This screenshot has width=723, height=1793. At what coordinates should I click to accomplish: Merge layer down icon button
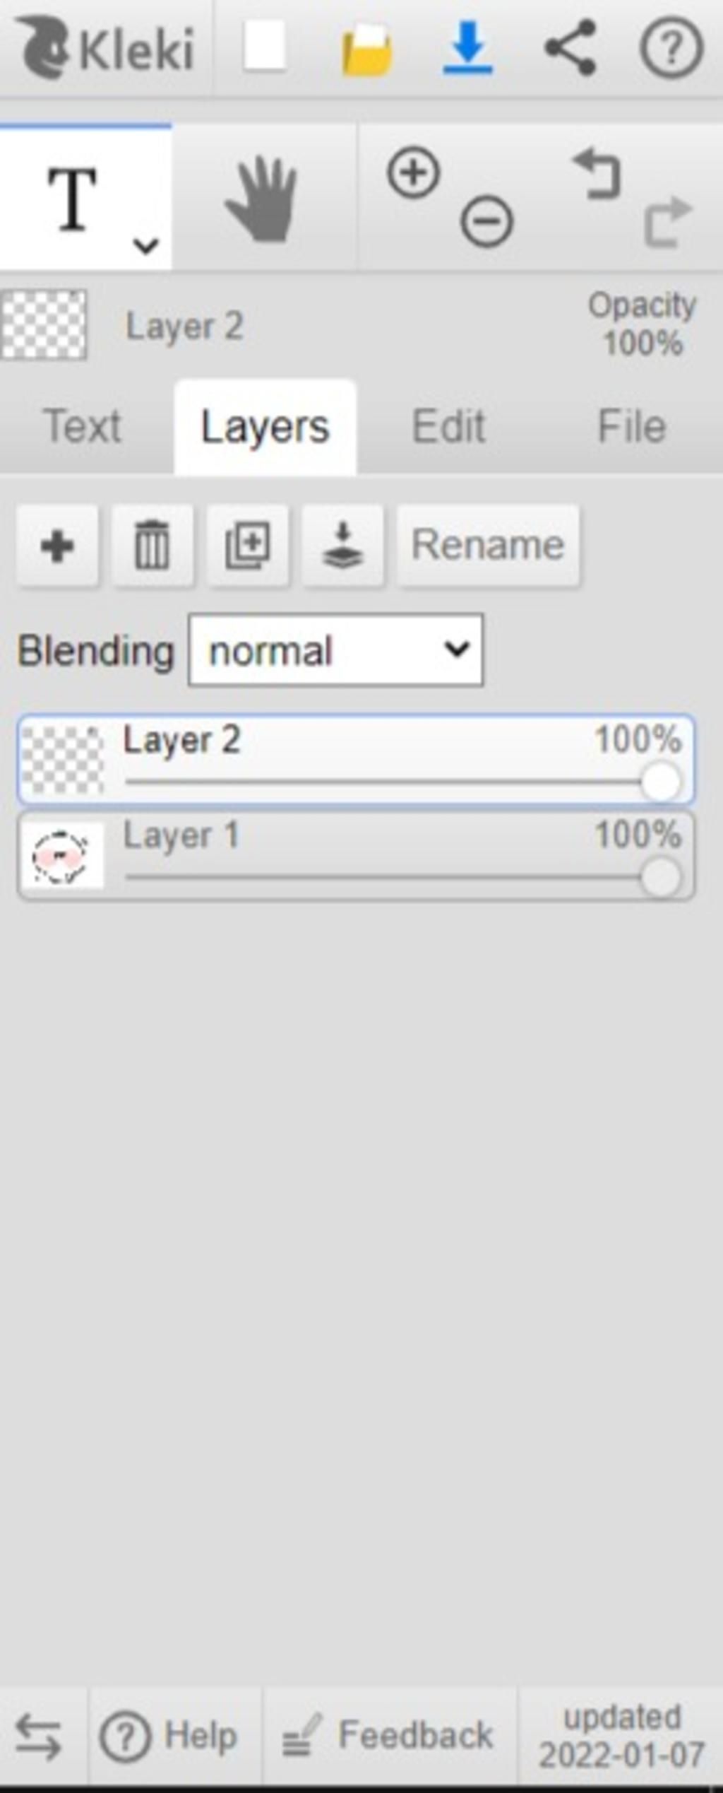pyautogui.click(x=343, y=546)
